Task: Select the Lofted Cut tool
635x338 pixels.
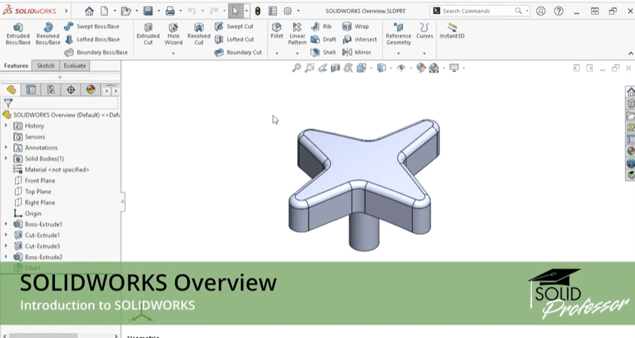Action: [234, 40]
